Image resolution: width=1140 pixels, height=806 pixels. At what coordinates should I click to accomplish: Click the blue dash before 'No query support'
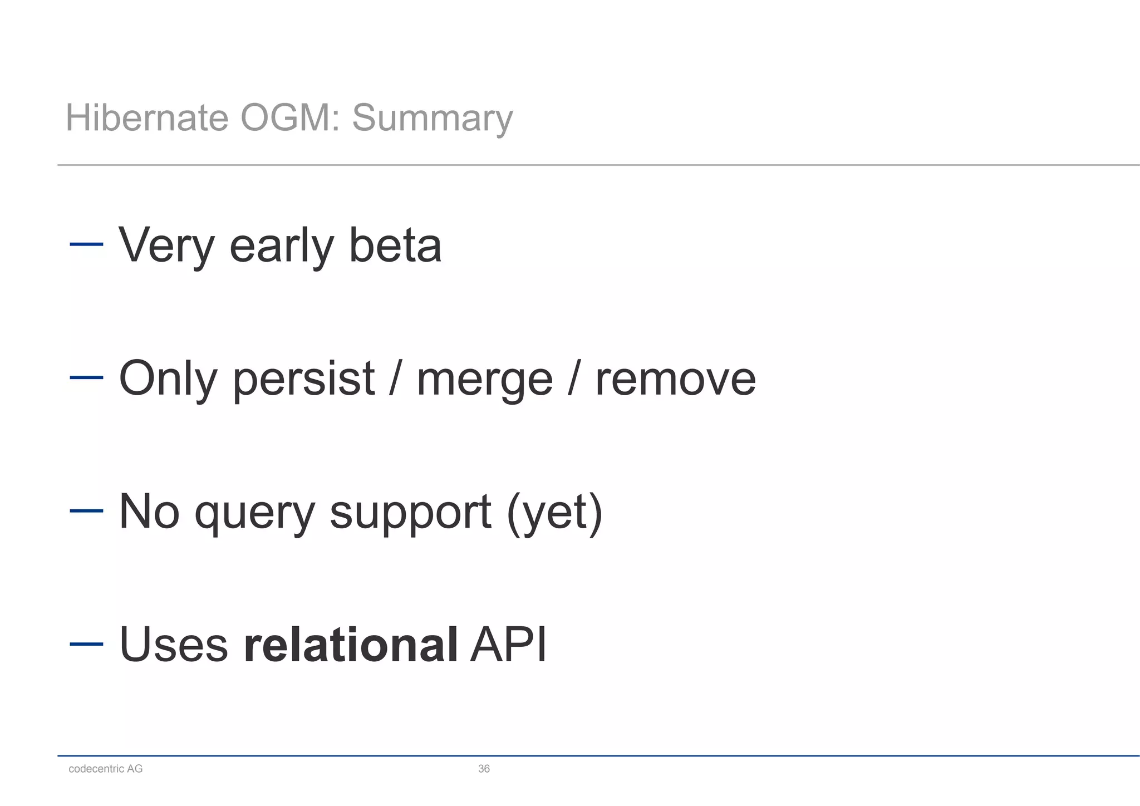point(86,510)
